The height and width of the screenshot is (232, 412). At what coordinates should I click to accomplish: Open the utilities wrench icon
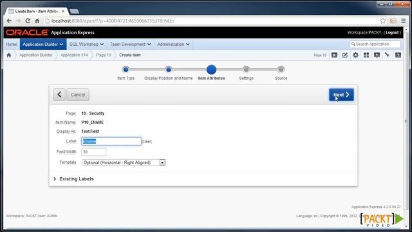click(388, 55)
